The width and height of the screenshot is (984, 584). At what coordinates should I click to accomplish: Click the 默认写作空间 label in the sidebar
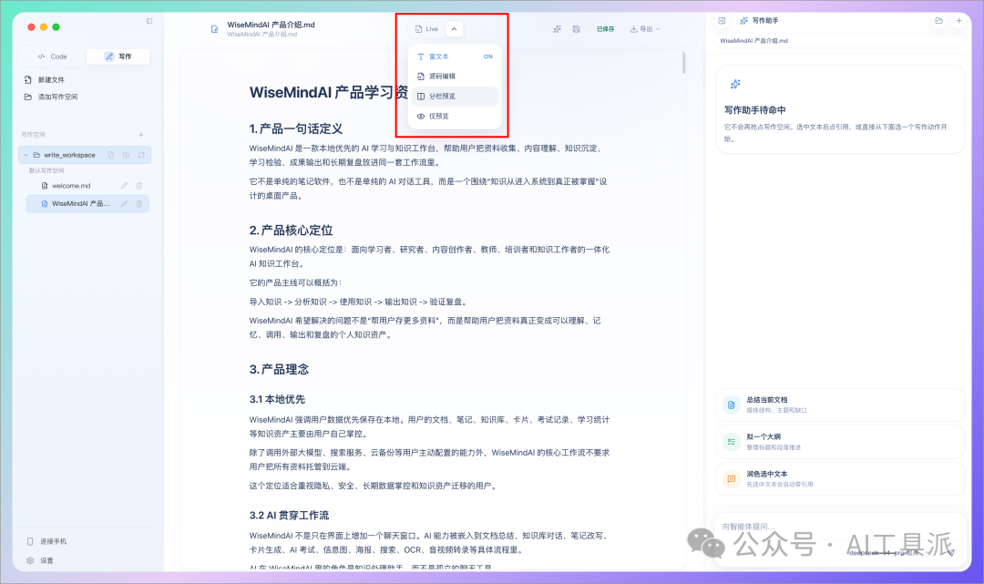(46, 170)
